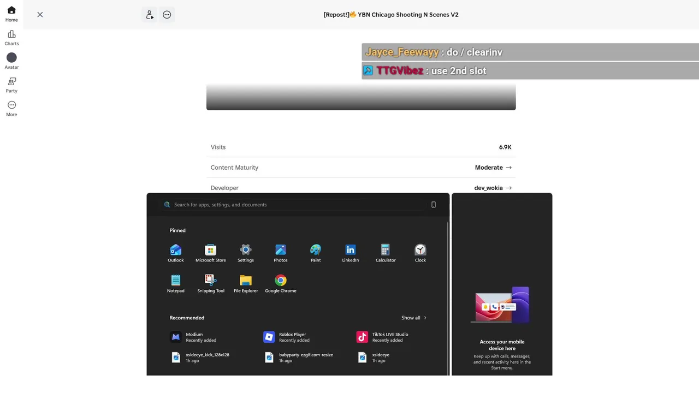699x393 pixels.
Task: Open LinkedIn from pinned apps
Action: point(351,253)
